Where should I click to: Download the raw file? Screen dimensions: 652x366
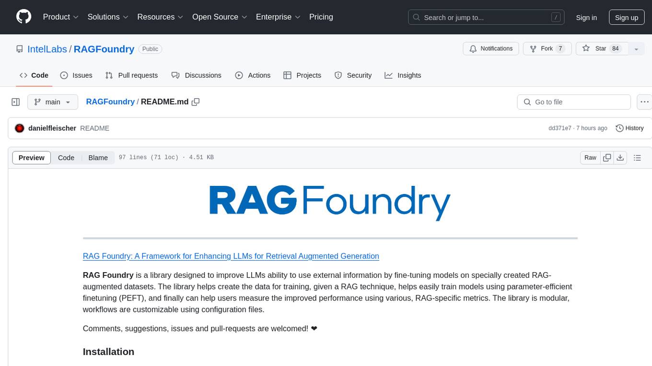620,158
